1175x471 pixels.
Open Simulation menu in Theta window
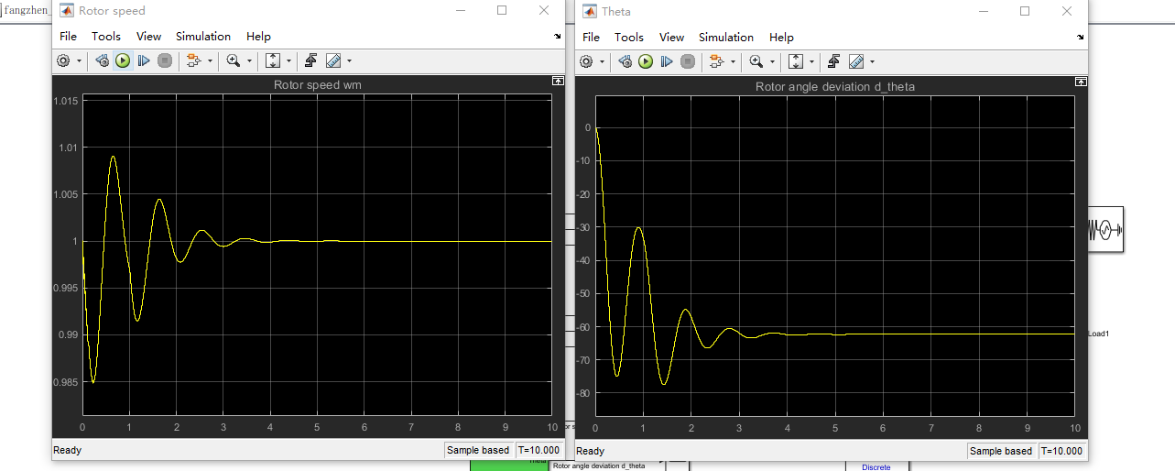726,38
